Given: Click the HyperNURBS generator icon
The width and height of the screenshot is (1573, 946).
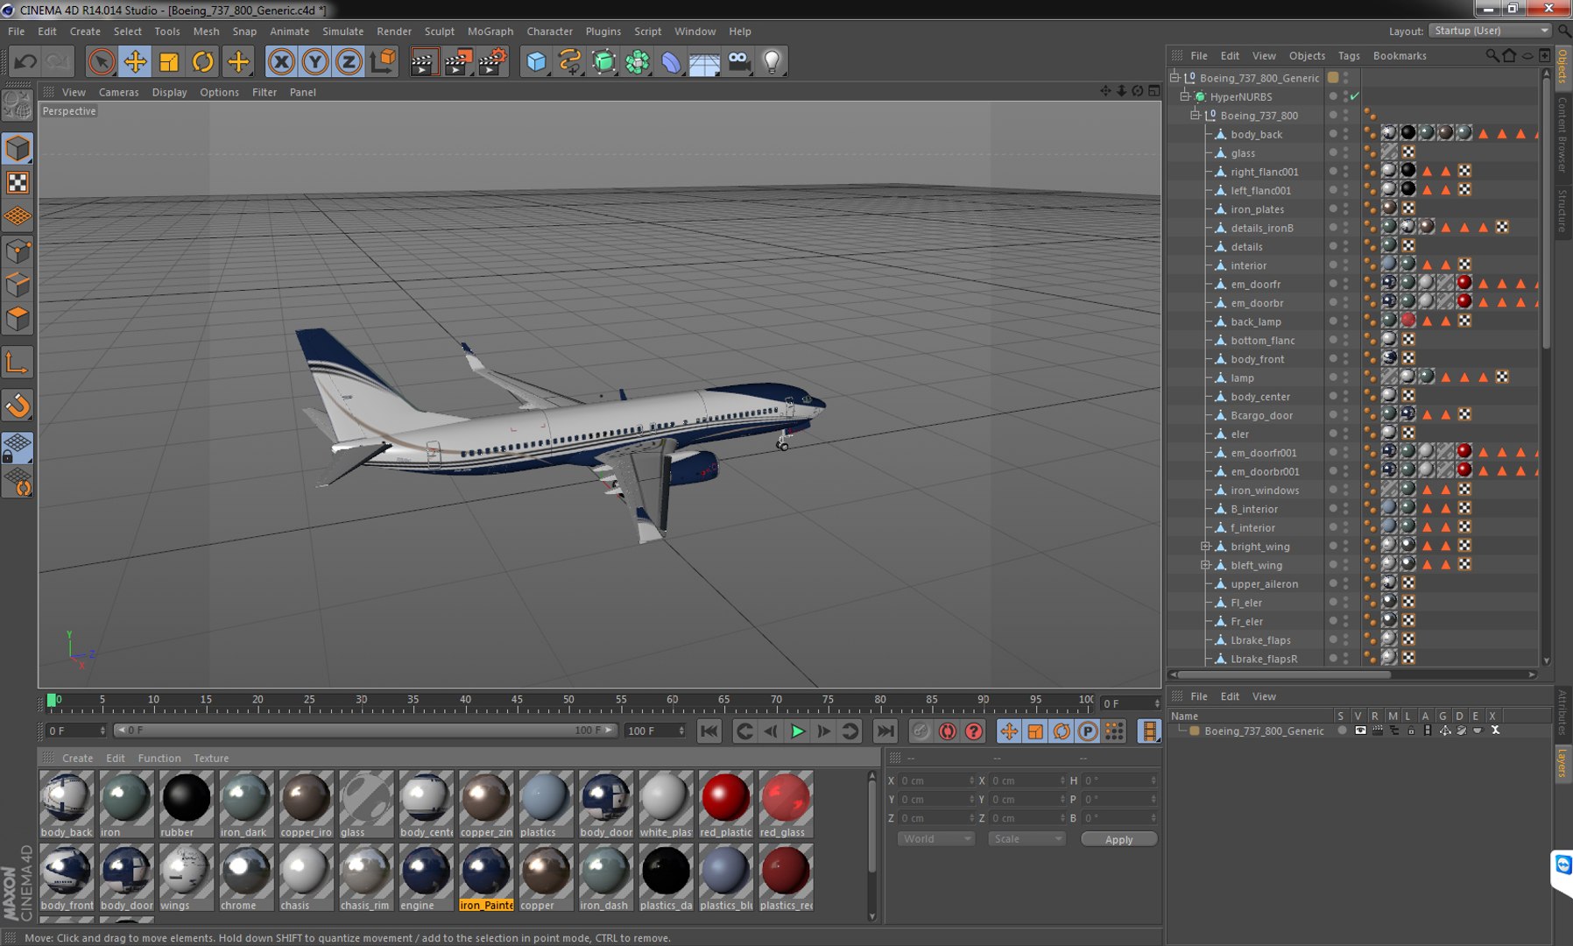Looking at the screenshot, I should coord(603,61).
